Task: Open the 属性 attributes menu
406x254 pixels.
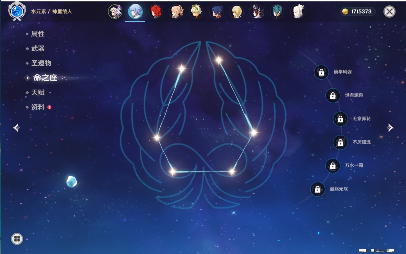Action: (x=38, y=34)
